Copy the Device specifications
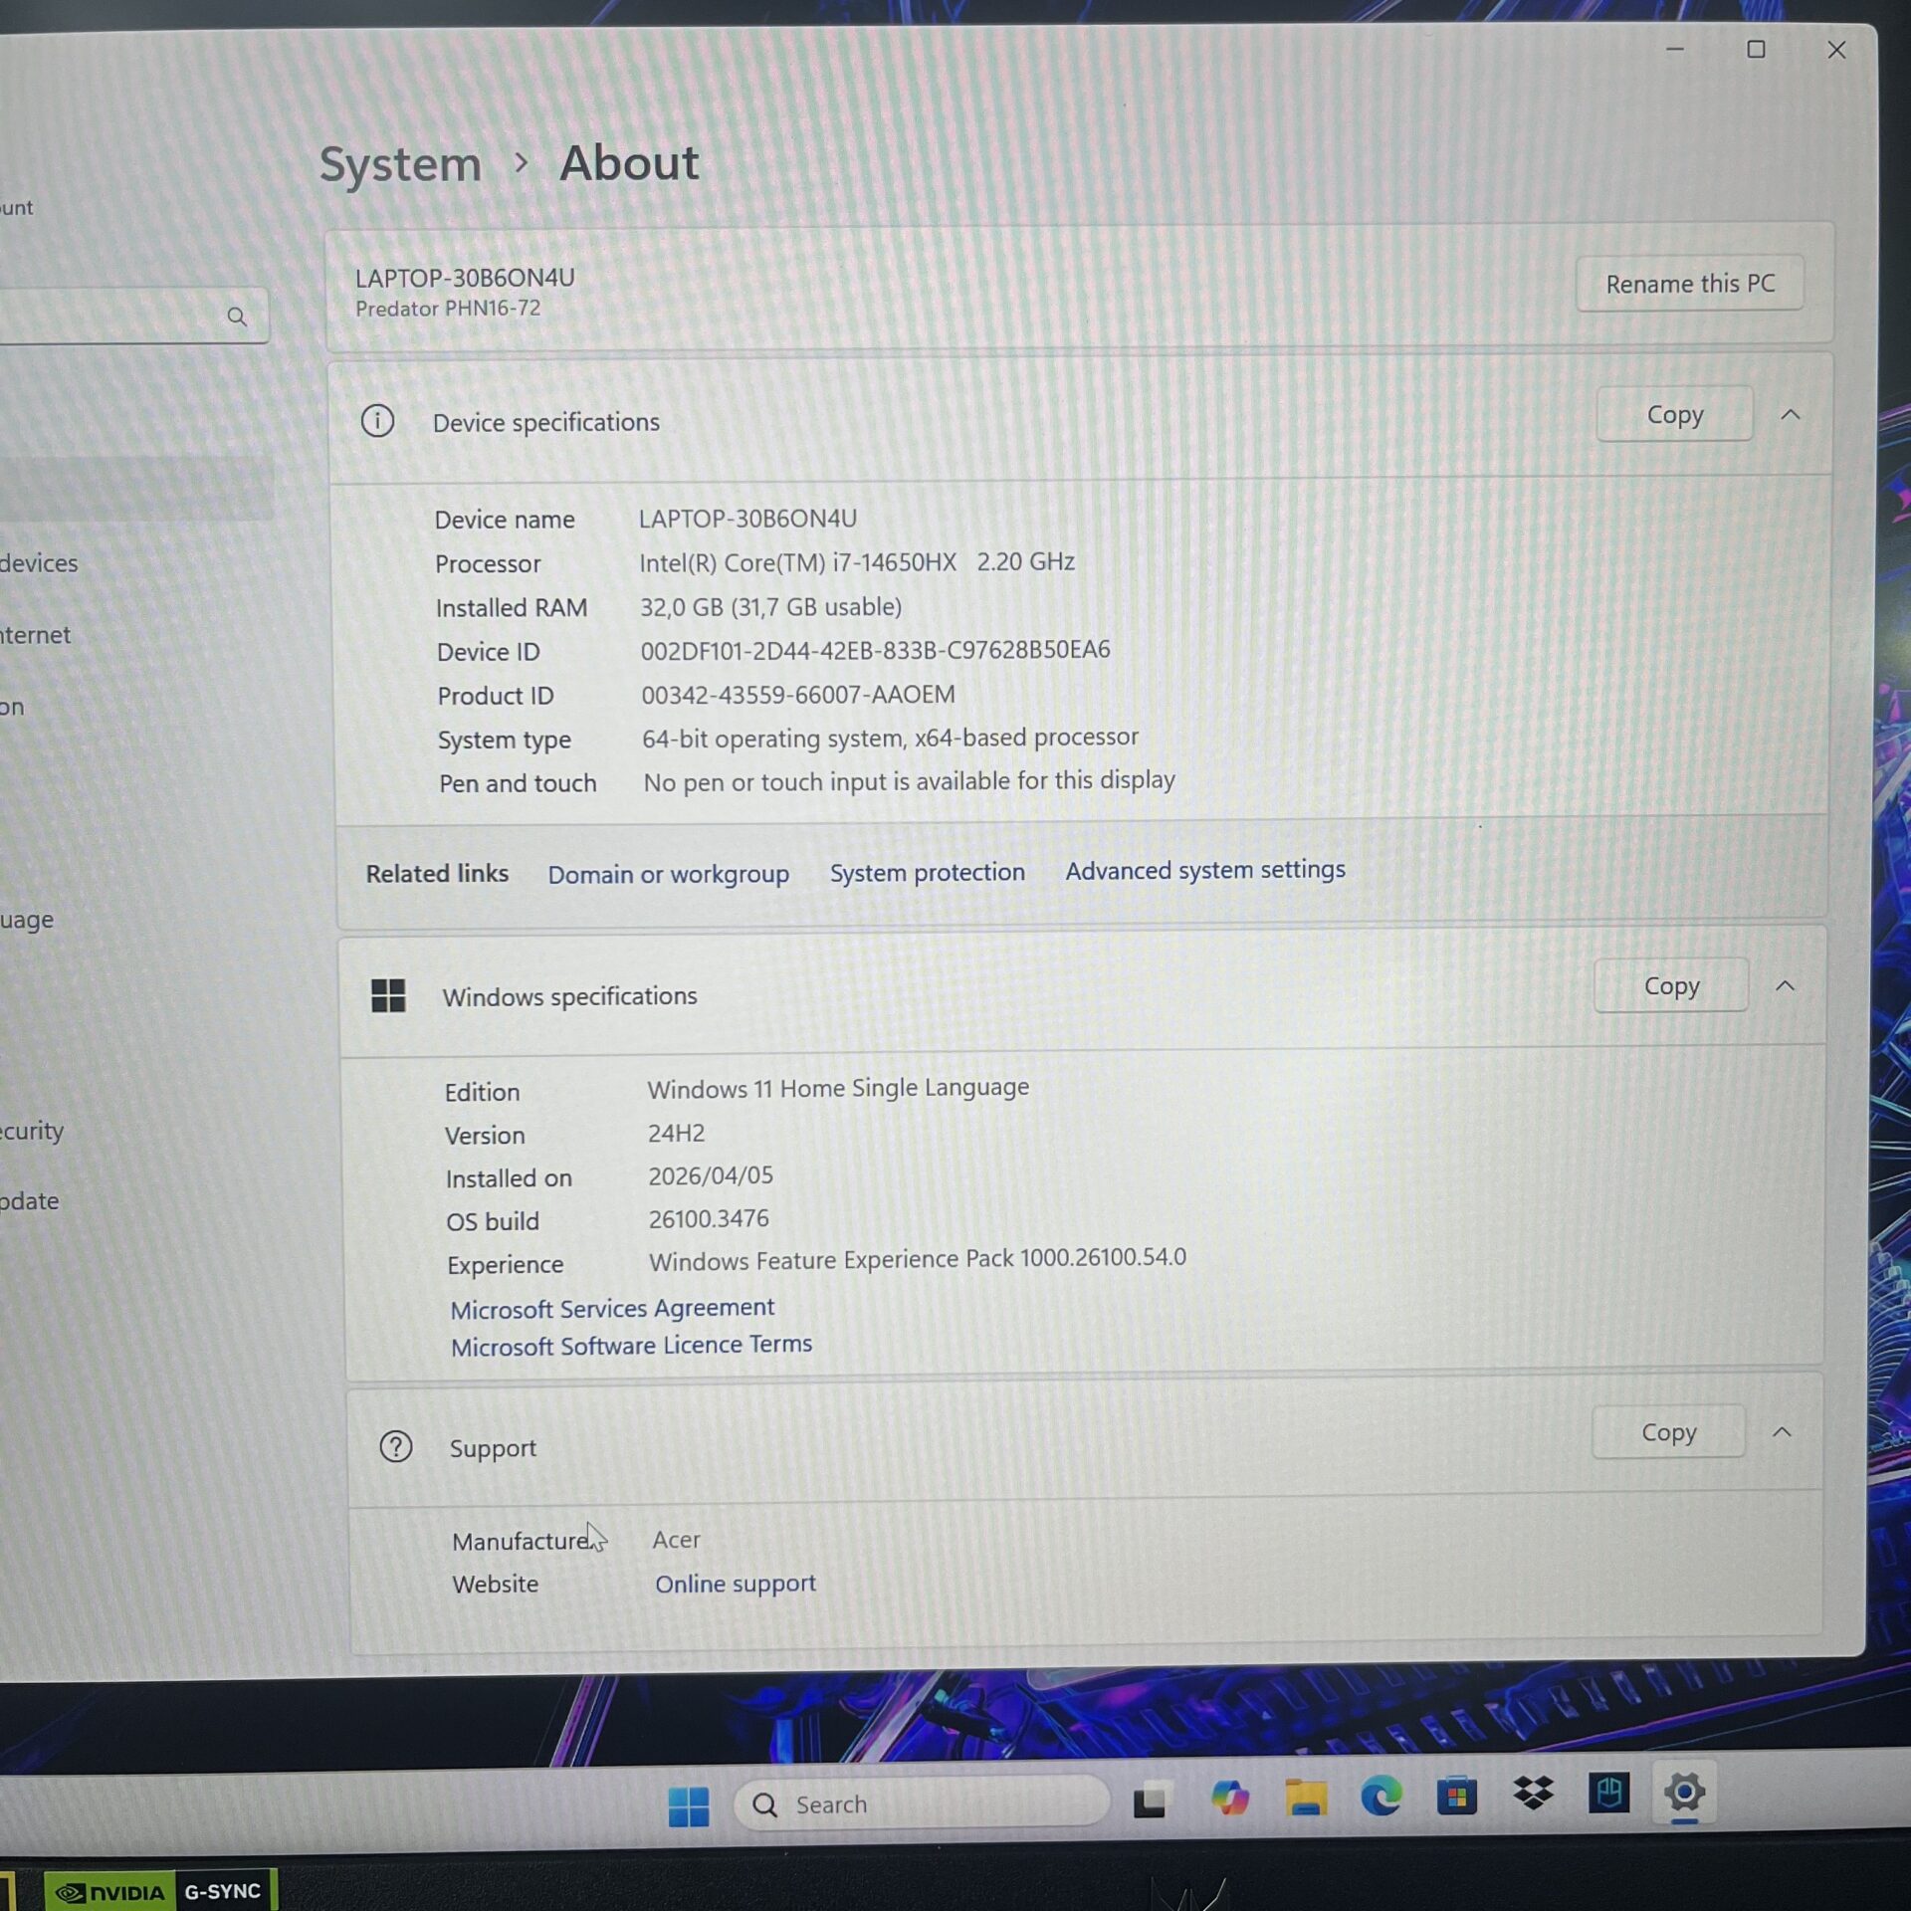 tap(1675, 414)
